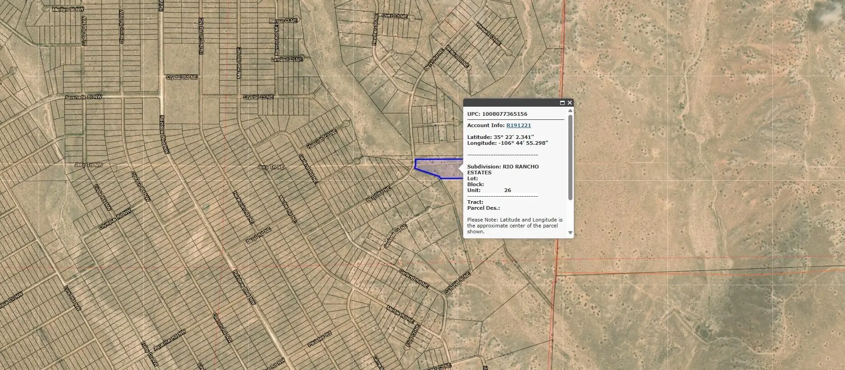Image resolution: width=845 pixels, height=370 pixels.
Task: Click the Serenade St NW road label
Action: pos(84,97)
